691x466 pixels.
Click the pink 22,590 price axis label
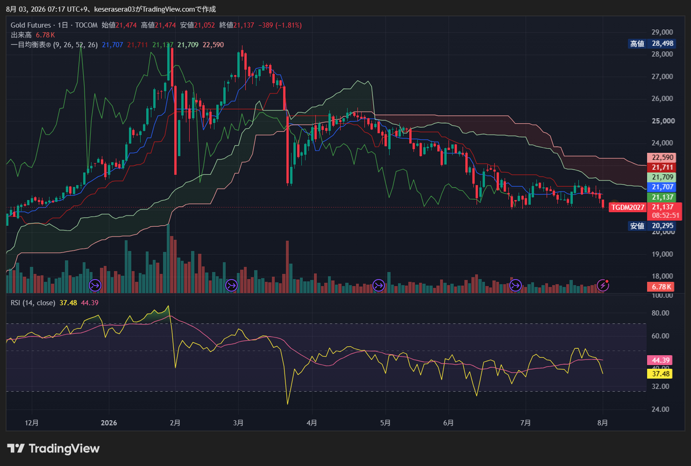tap(661, 158)
